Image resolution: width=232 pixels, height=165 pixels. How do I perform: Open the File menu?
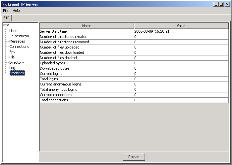(6, 11)
